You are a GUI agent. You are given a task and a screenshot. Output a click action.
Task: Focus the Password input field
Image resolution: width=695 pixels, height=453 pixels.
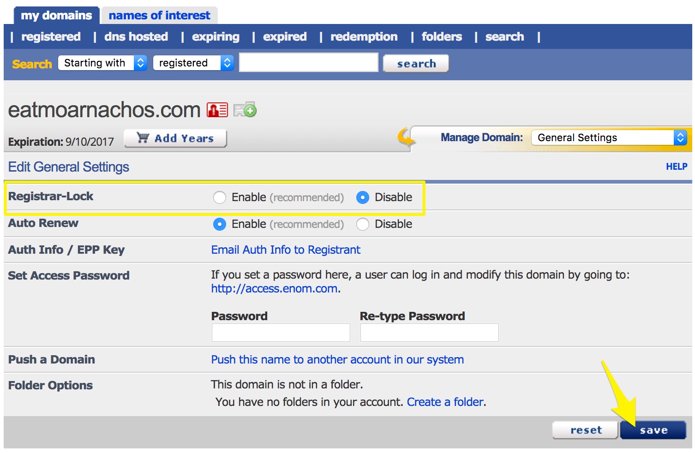click(x=281, y=333)
